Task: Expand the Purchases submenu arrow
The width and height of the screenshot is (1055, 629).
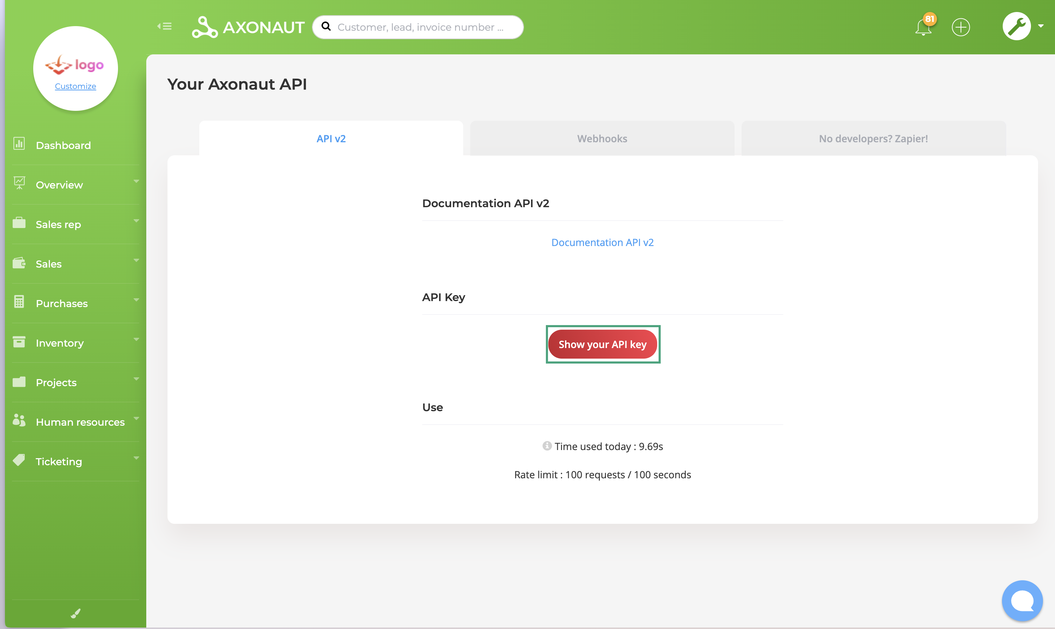Action: point(136,300)
